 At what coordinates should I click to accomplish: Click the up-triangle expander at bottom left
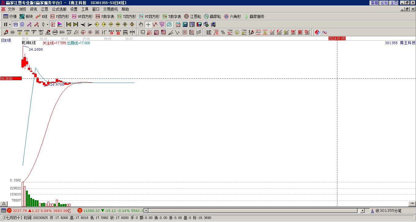point(4,204)
